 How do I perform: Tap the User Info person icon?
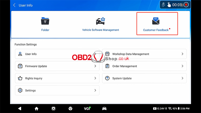(x=20, y=54)
